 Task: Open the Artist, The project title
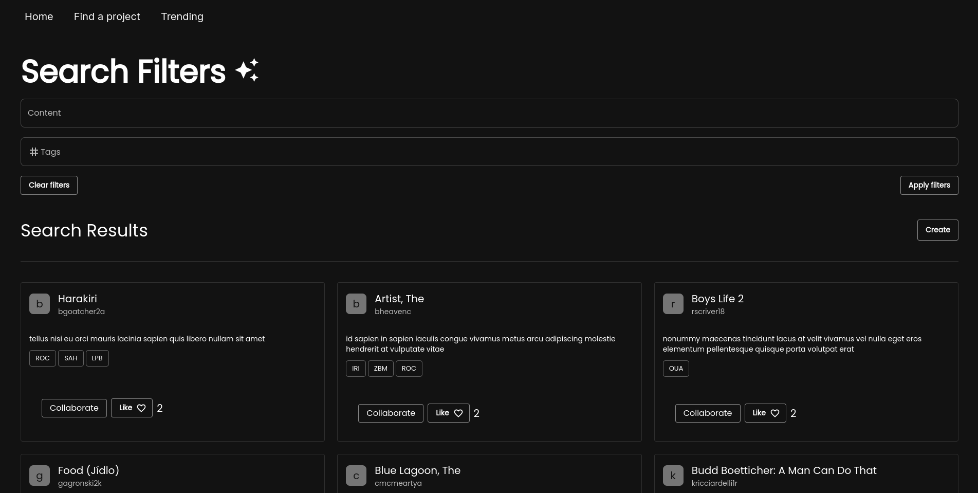pos(399,299)
